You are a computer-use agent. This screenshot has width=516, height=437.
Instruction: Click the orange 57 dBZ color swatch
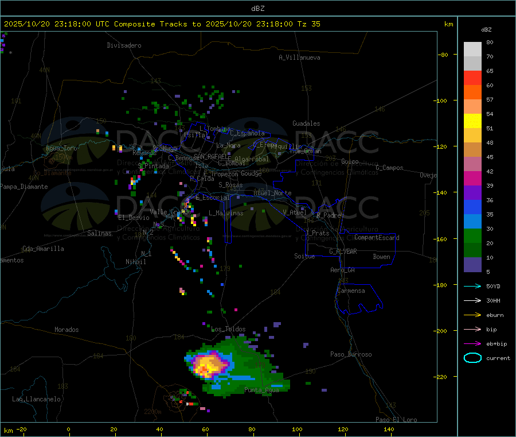(472, 92)
